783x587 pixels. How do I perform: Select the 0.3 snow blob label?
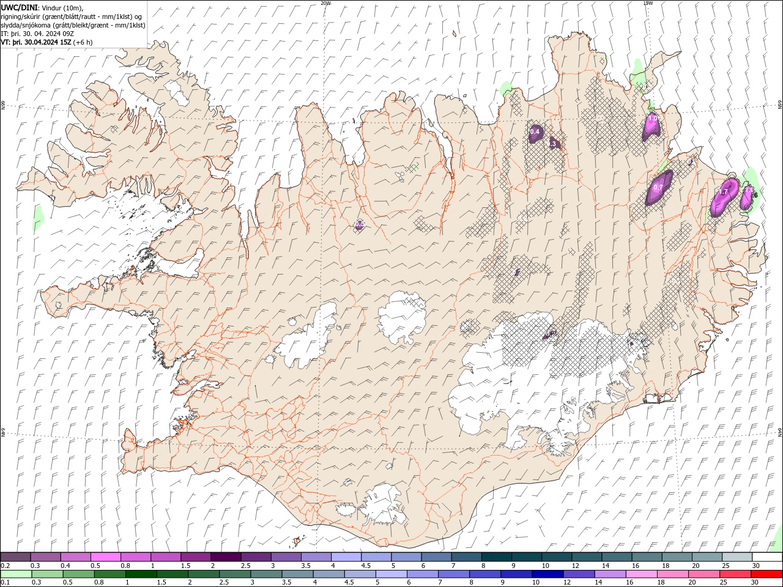552,144
